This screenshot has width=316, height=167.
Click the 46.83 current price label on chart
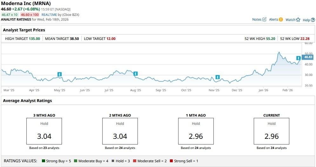(308, 57)
